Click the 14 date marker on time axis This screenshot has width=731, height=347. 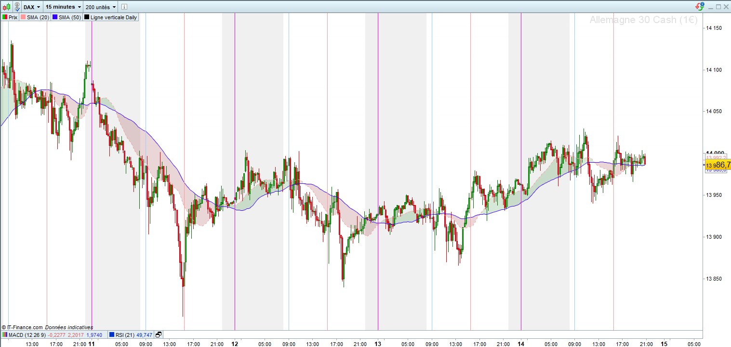click(x=521, y=344)
